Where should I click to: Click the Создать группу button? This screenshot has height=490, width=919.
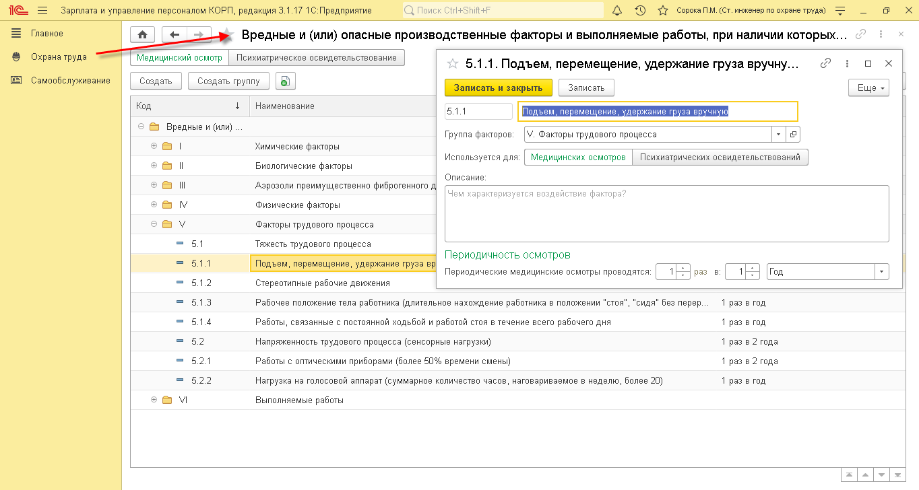228,81
